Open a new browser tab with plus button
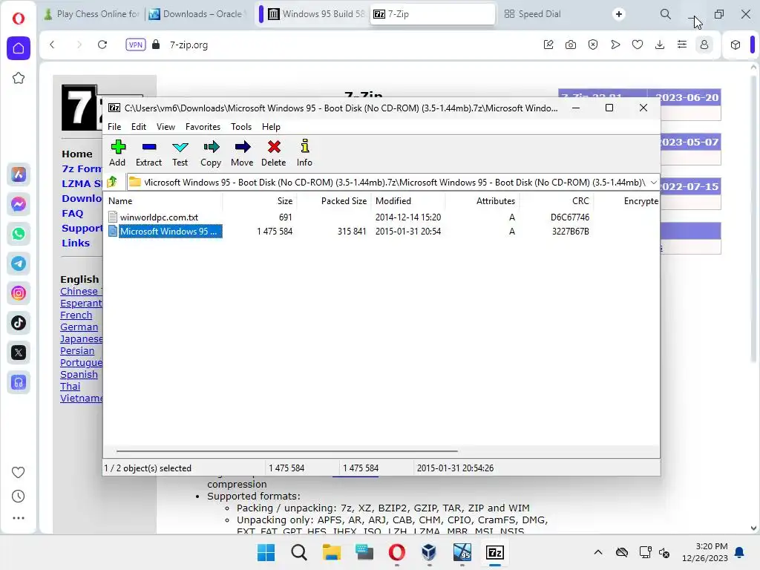Screen dimensions: 760x570 [618, 14]
